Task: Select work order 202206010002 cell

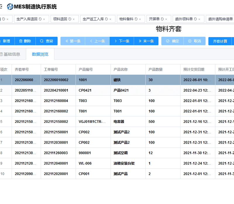Action: click(58, 80)
